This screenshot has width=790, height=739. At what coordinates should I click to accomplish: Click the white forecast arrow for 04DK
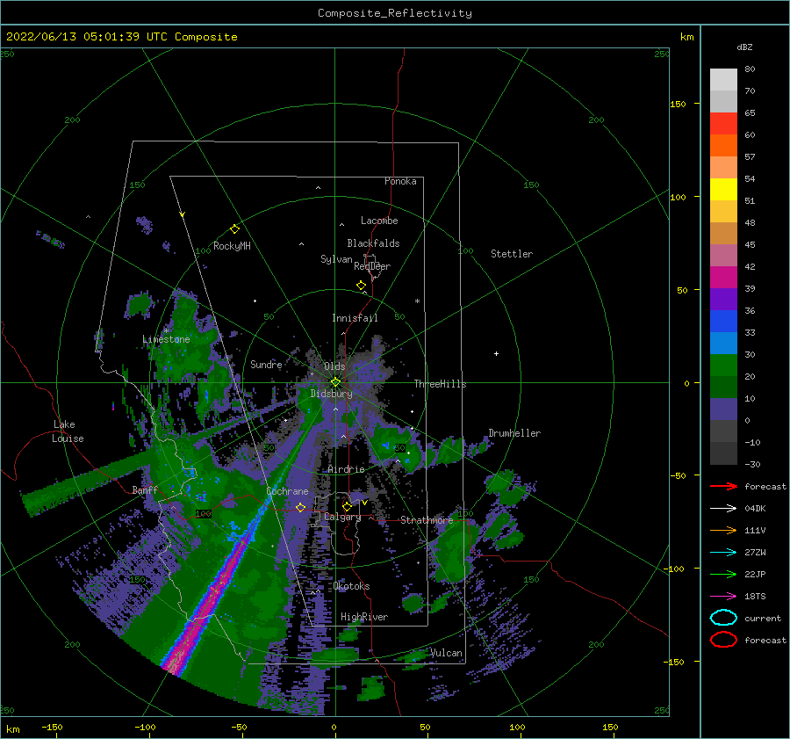(723, 509)
